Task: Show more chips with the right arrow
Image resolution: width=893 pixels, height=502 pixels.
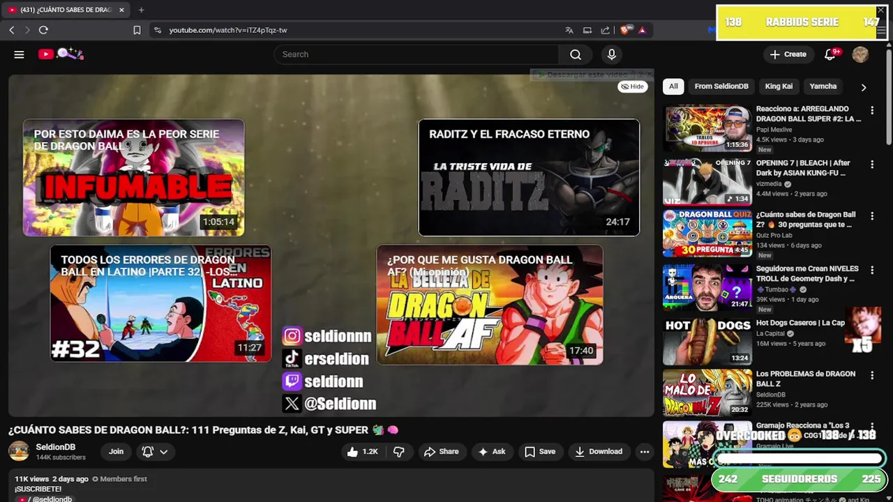Action: pos(864,87)
